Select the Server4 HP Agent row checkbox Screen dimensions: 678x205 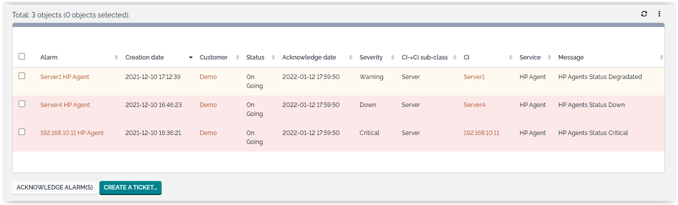[x=22, y=104]
